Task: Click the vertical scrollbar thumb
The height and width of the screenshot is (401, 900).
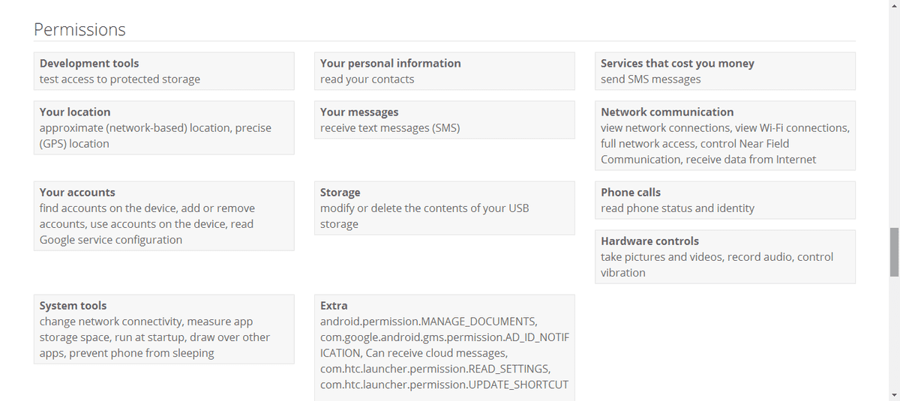Action: [x=893, y=252]
